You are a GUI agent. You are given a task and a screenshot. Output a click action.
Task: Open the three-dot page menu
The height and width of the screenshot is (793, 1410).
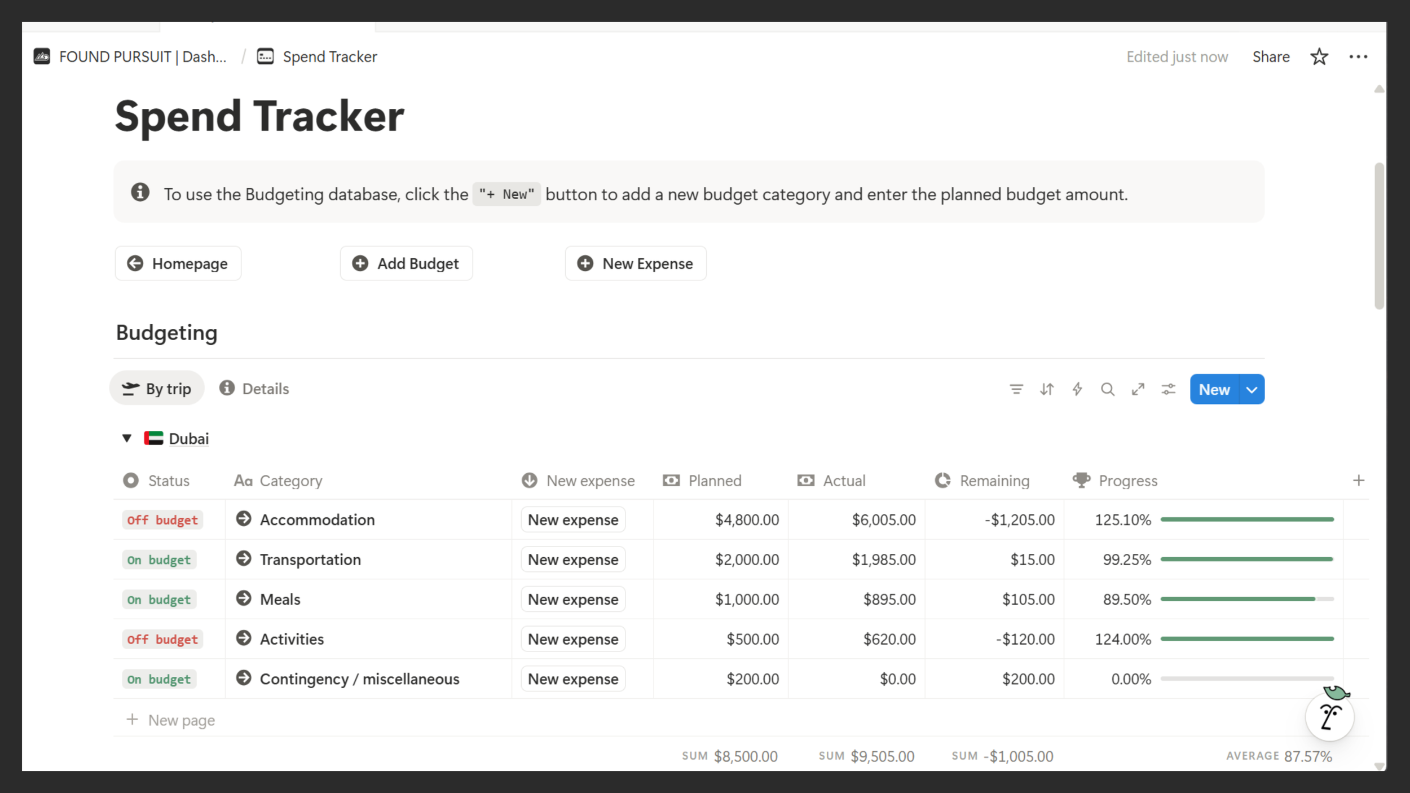pos(1358,57)
